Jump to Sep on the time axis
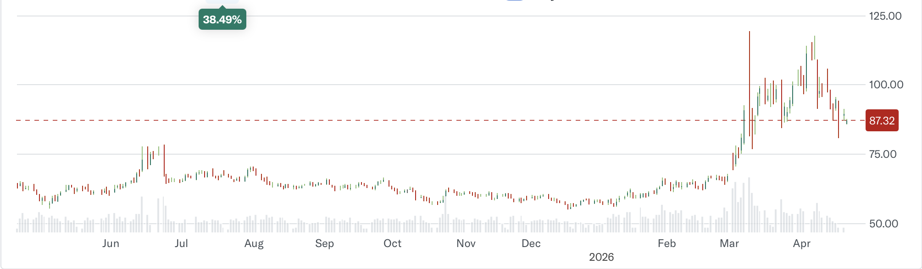Image resolution: width=922 pixels, height=269 pixels. pyautogui.click(x=324, y=243)
